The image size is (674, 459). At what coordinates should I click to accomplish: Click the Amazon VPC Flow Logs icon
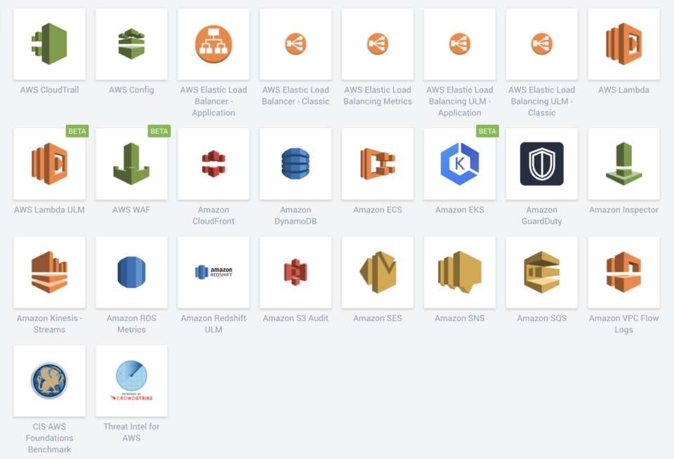pos(623,273)
